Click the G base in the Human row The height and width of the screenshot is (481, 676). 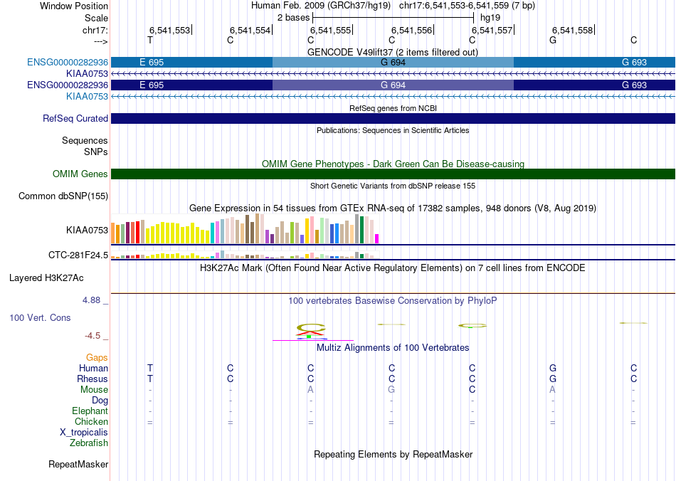pos(553,368)
